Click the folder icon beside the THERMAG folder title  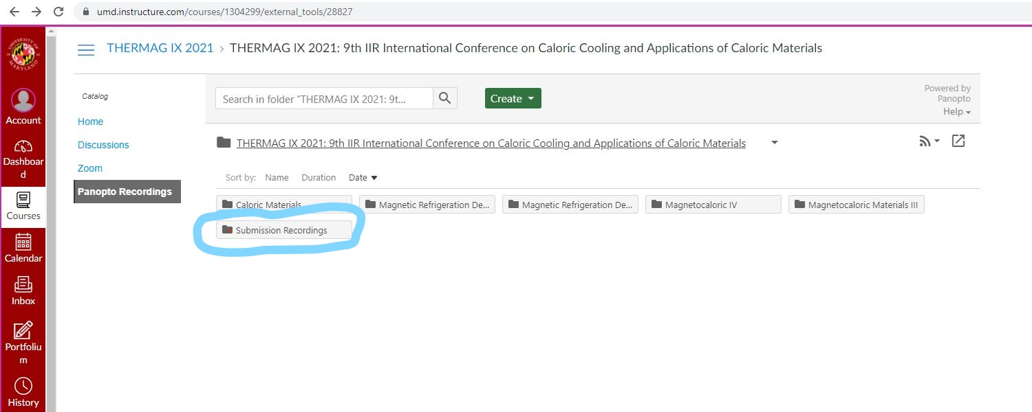[x=224, y=143]
